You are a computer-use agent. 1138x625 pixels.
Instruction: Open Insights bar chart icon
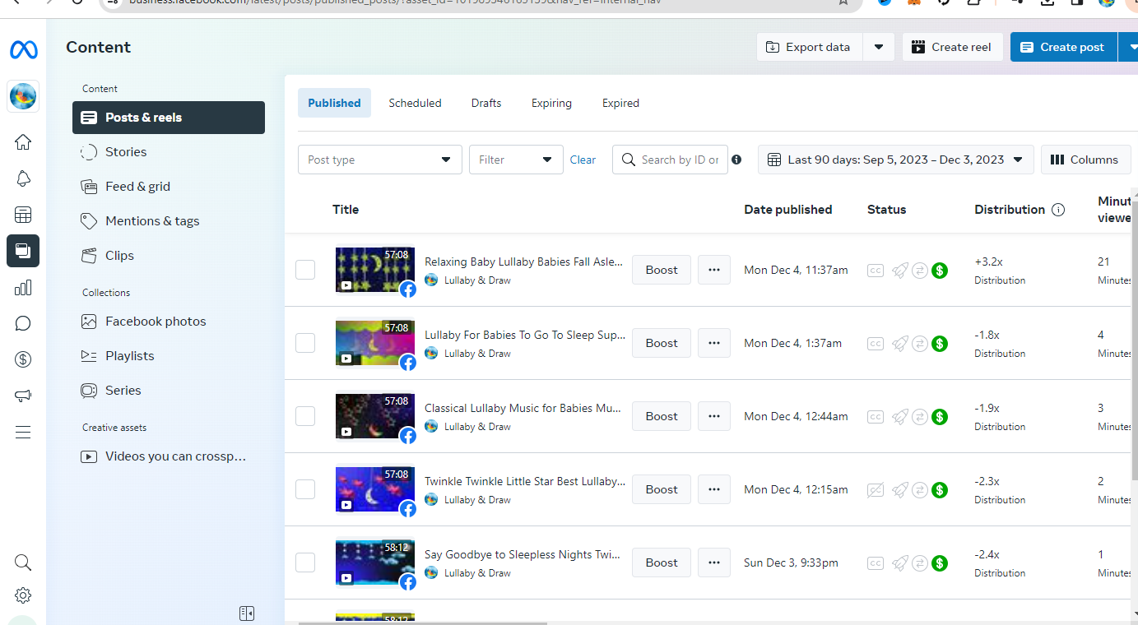[x=23, y=287]
